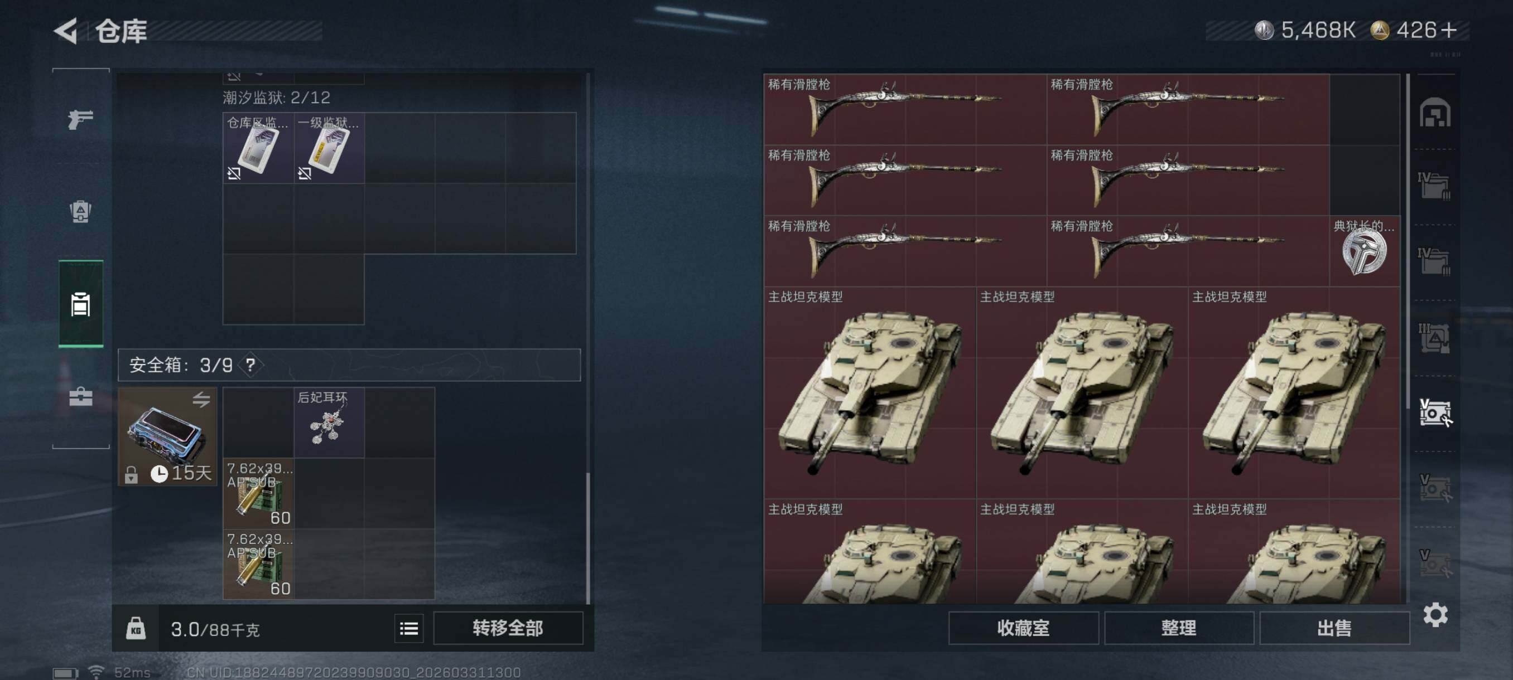
Task: Open the 收藏室 collection room
Action: pyautogui.click(x=1023, y=628)
